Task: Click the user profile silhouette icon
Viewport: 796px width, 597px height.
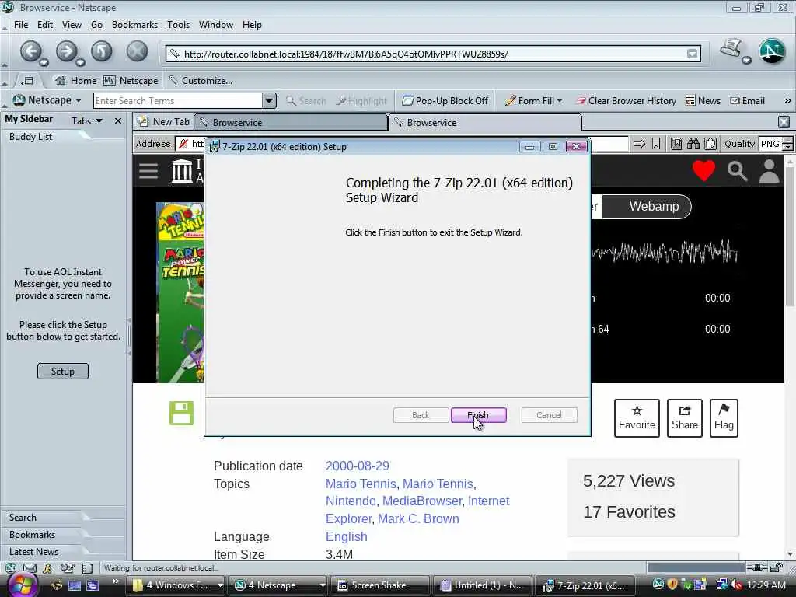Action: [769, 170]
